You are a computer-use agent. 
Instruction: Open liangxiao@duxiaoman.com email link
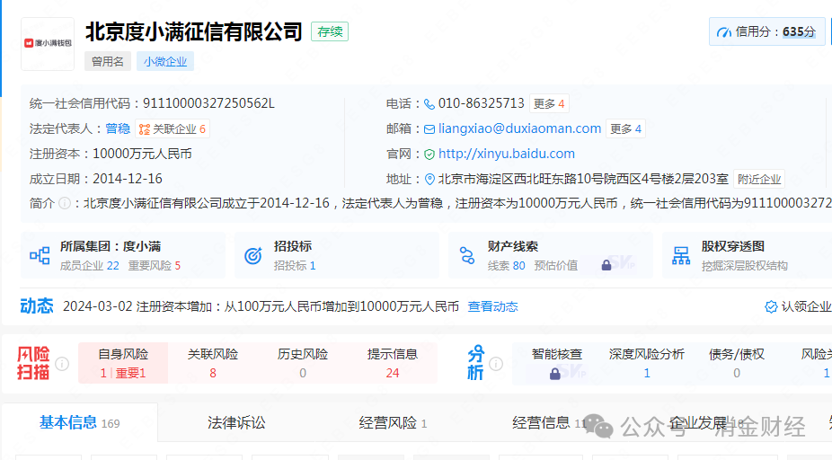519,129
